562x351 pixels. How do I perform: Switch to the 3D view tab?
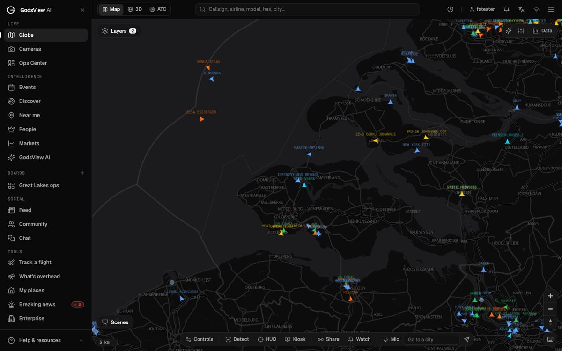tap(135, 9)
